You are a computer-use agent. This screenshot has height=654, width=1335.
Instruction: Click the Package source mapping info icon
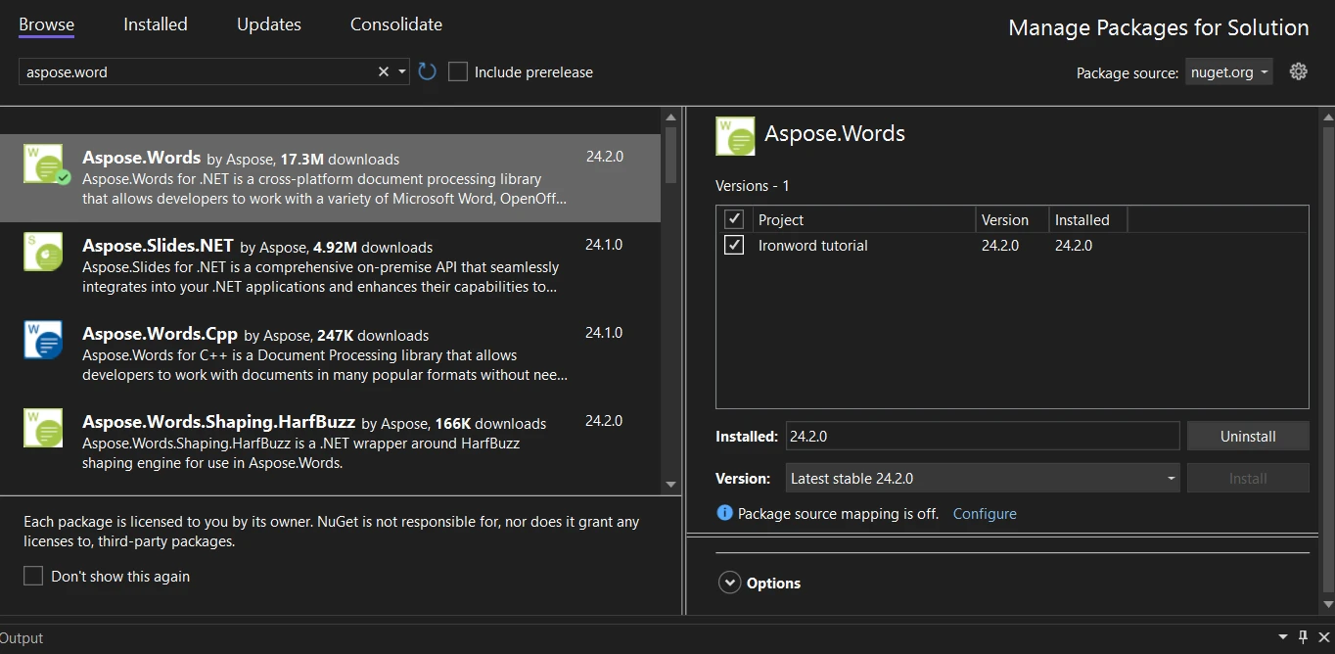point(724,513)
